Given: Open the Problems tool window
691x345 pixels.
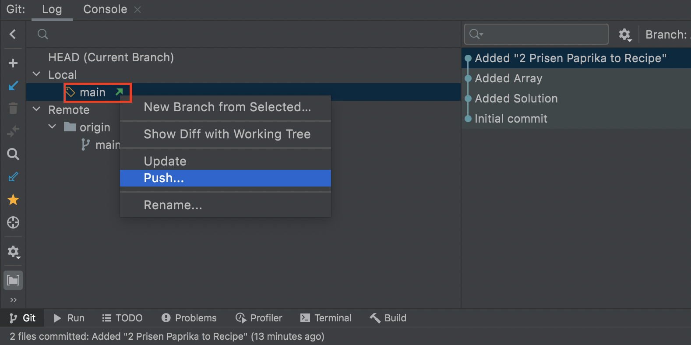Looking at the screenshot, I should (x=189, y=318).
